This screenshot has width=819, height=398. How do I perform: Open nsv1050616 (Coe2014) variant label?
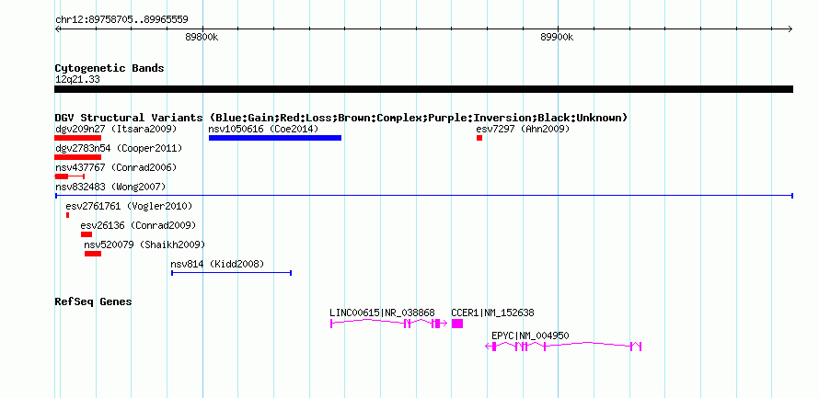pyautogui.click(x=263, y=129)
